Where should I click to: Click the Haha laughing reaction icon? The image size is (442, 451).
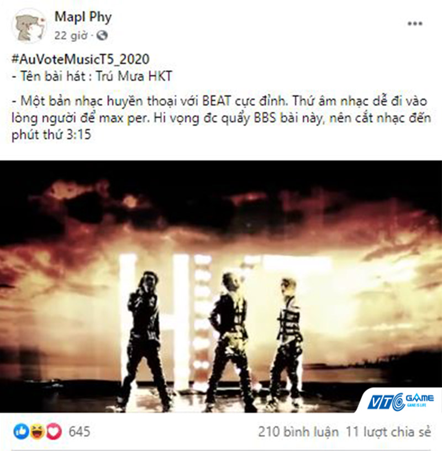37,432
